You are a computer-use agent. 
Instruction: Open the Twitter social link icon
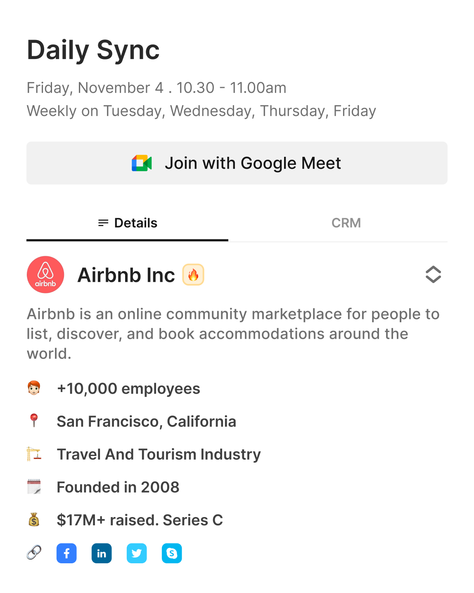tap(137, 553)
